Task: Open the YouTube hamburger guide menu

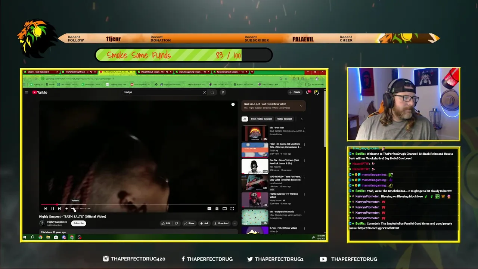Action: coord(27,92)
